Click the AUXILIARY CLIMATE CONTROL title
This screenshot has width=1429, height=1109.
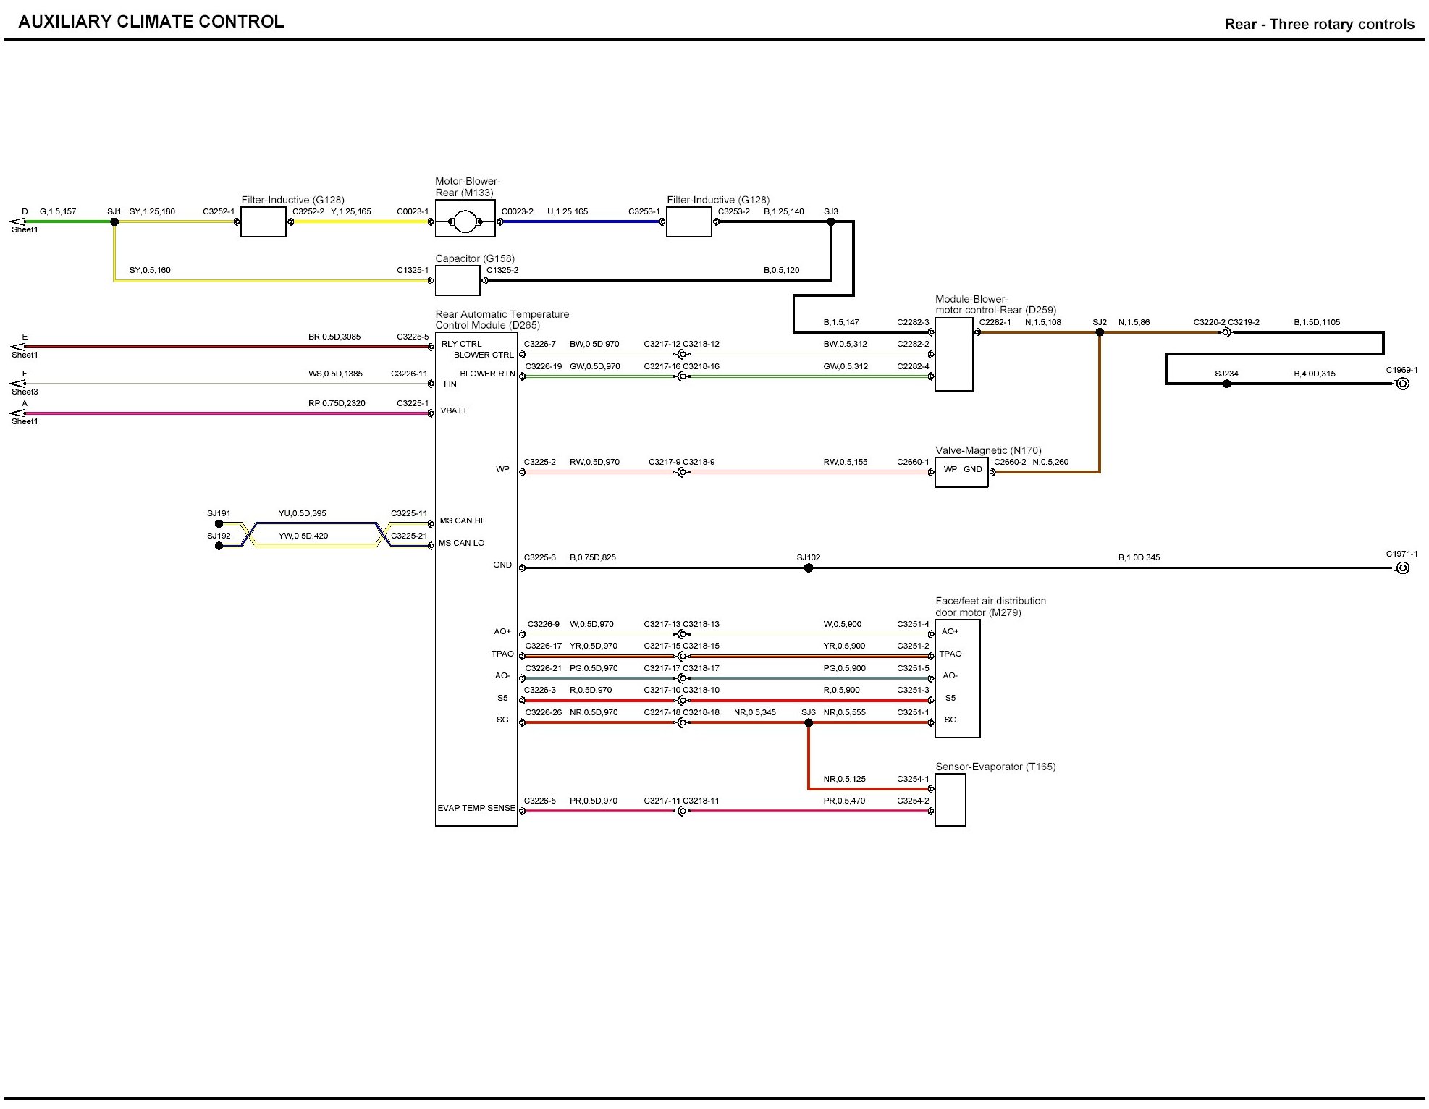click(151, 22)
